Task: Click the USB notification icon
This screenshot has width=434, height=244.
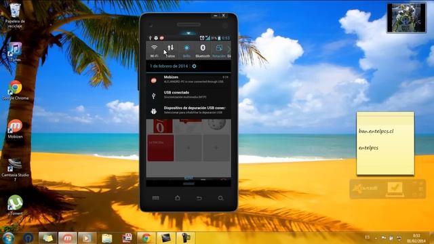Action: pyautogui.click(x=154, y=96)
